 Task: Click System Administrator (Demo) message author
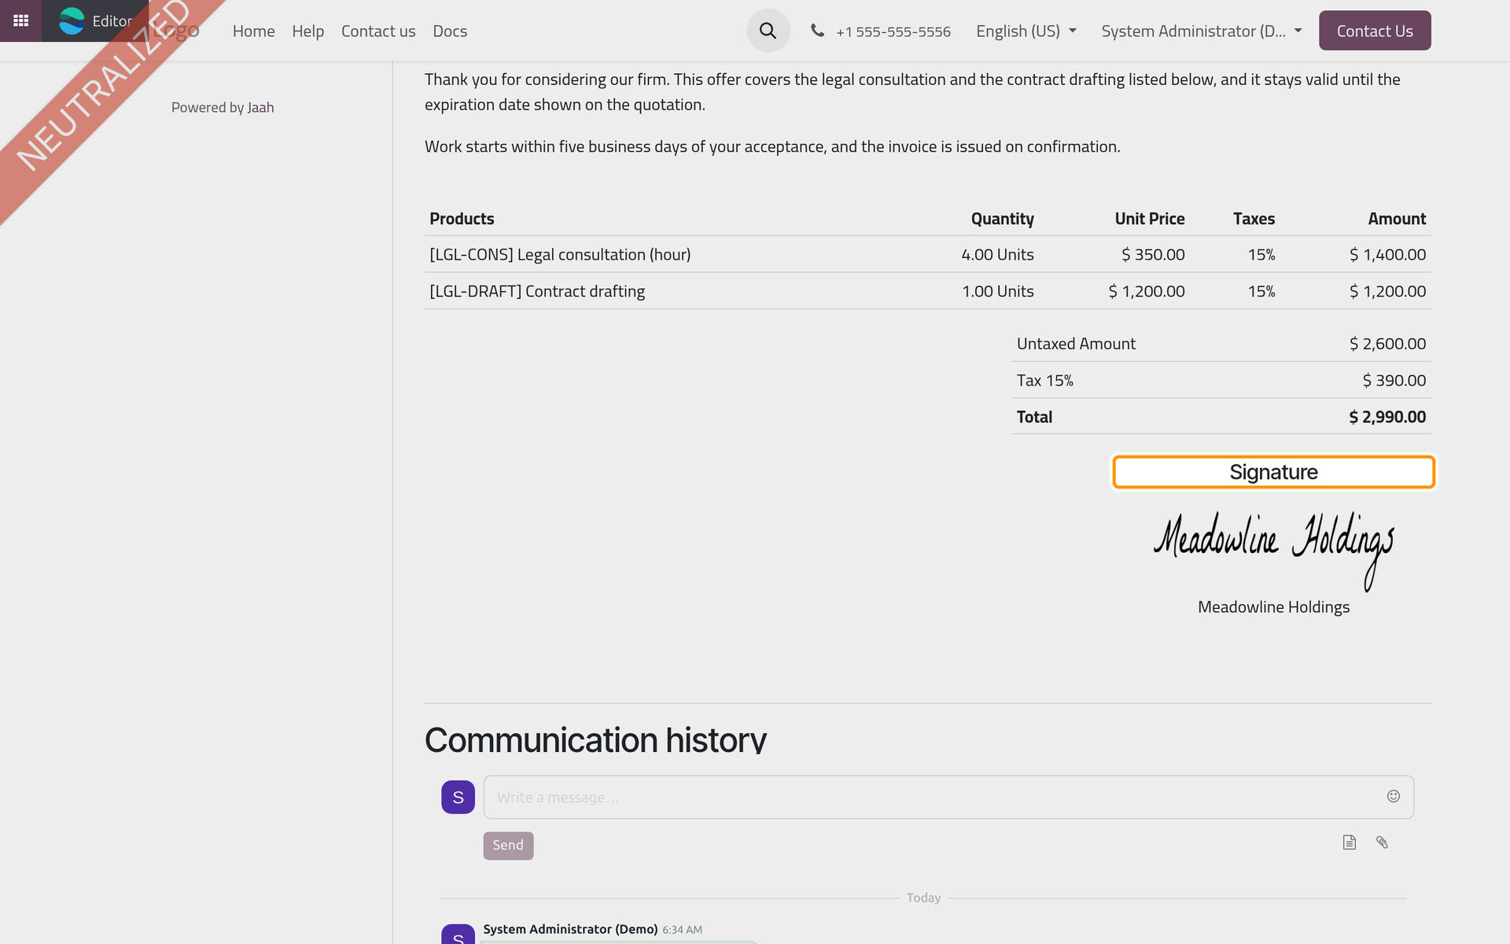click(x=570, y=929)
